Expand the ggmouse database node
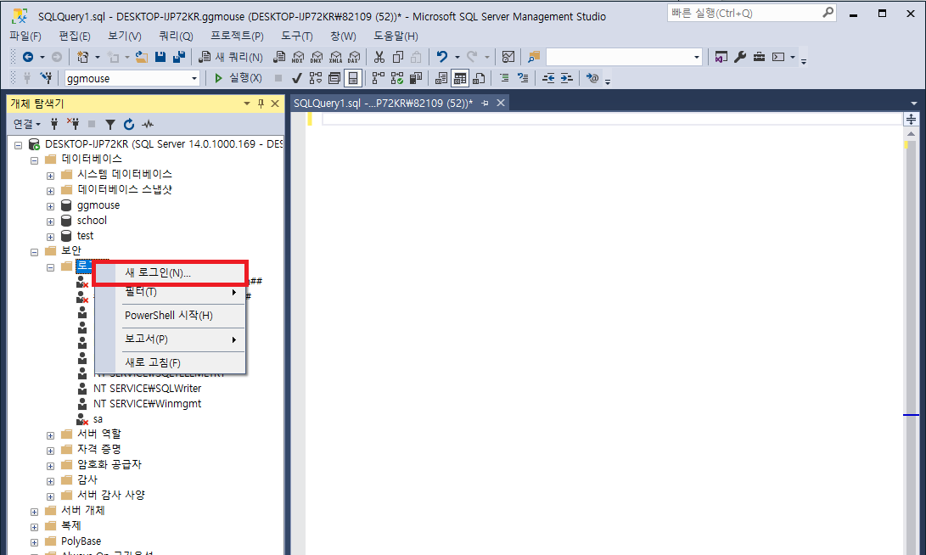This screenshot has width=926, height=555. [50, 206]
